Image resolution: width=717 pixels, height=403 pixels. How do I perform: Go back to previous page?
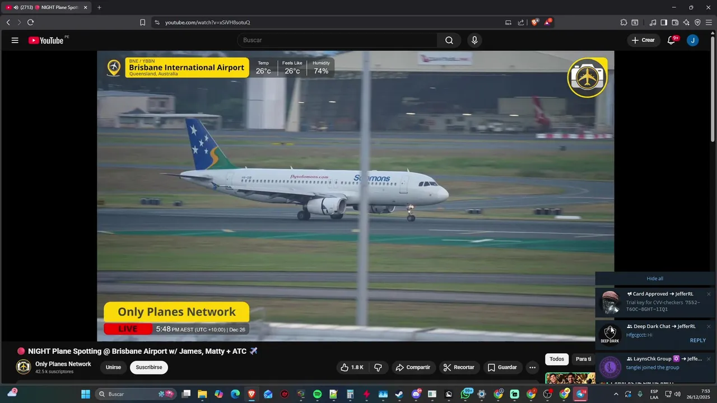(x=8, y=22)
